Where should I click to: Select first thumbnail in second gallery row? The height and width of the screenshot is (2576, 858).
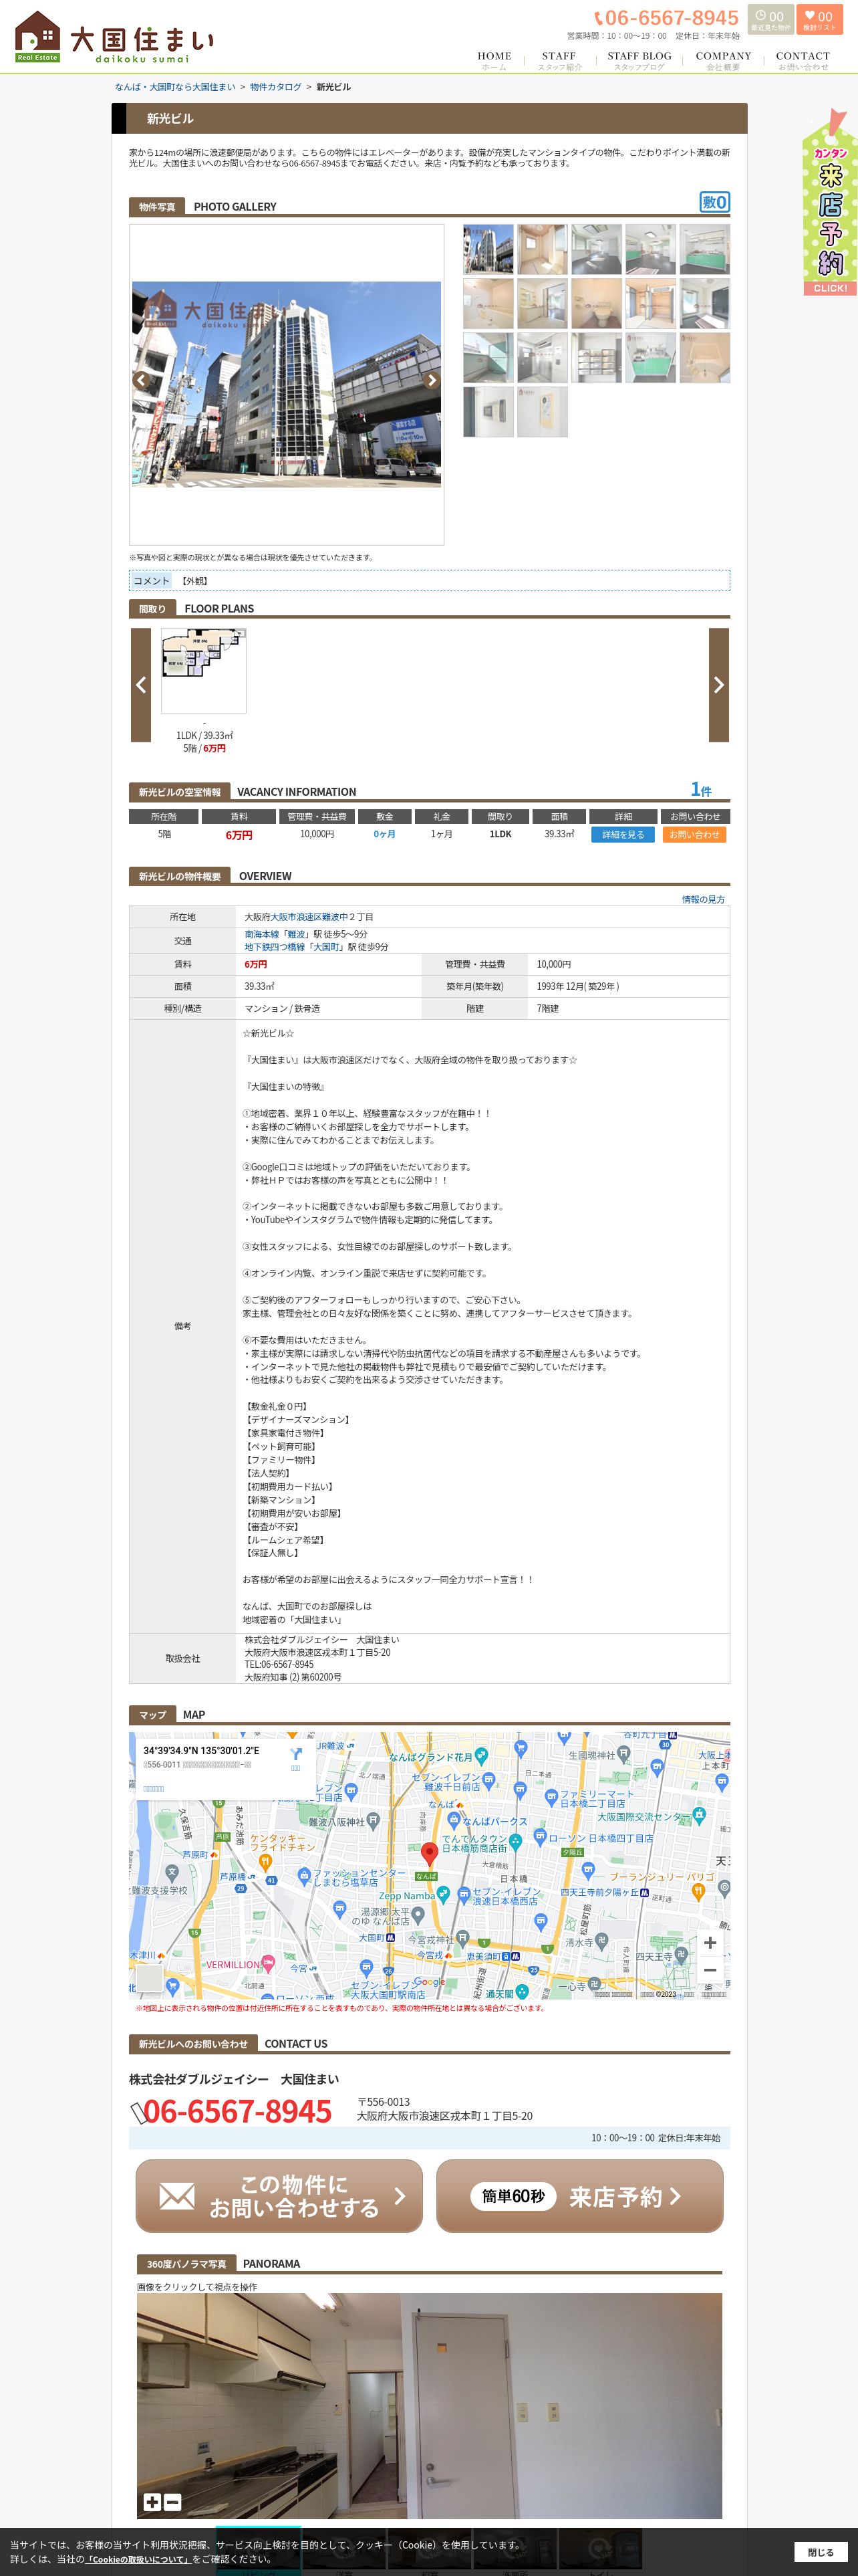488,303
